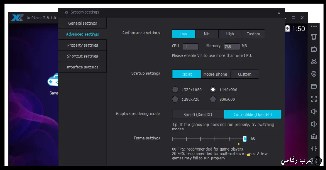Select the 1280x720 resolution
326x170 pixels.
pos(175,99)
